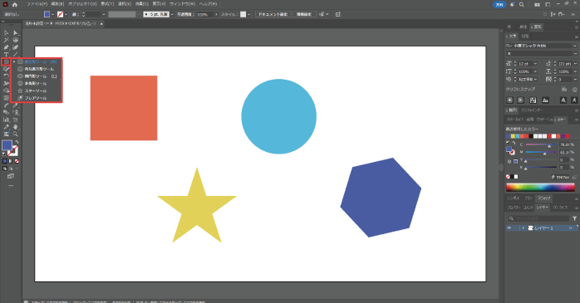
Task: Click the 環境設定 button
Action: pyautogui.click(x=304, y=14)
